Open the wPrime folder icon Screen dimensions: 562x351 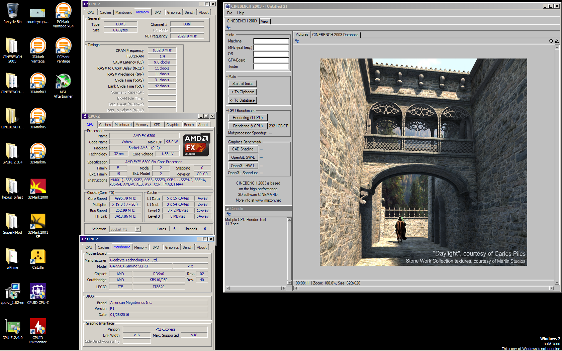click(x=12, y=259)
